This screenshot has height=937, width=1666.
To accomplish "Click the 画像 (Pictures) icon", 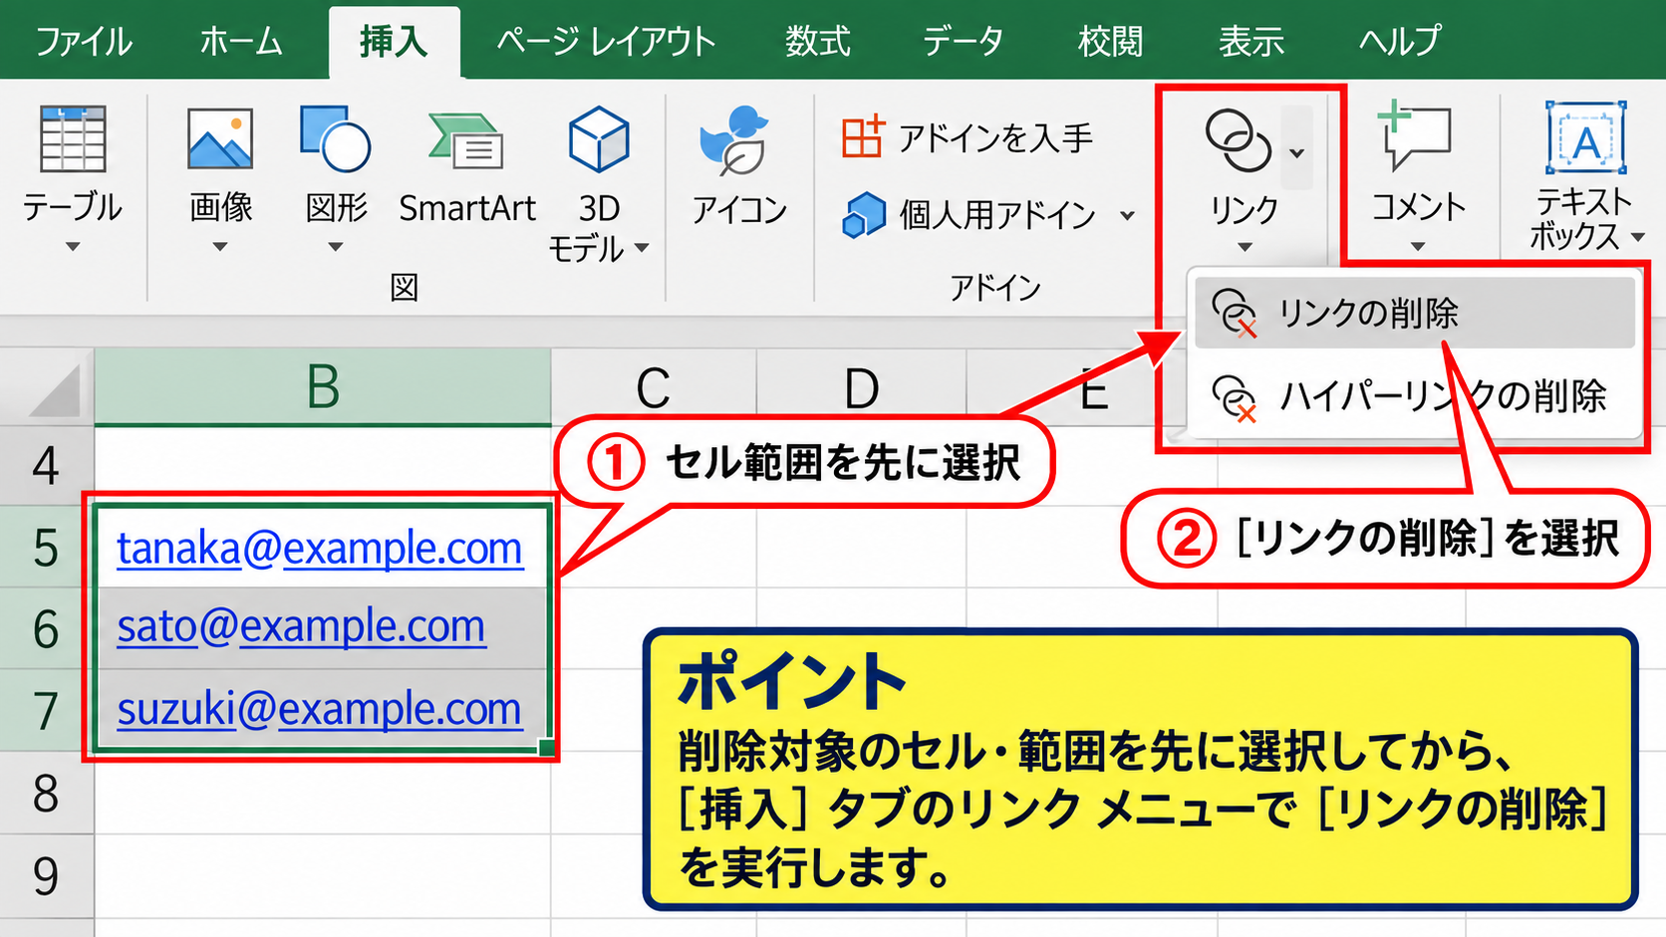I will coord(220,139).
